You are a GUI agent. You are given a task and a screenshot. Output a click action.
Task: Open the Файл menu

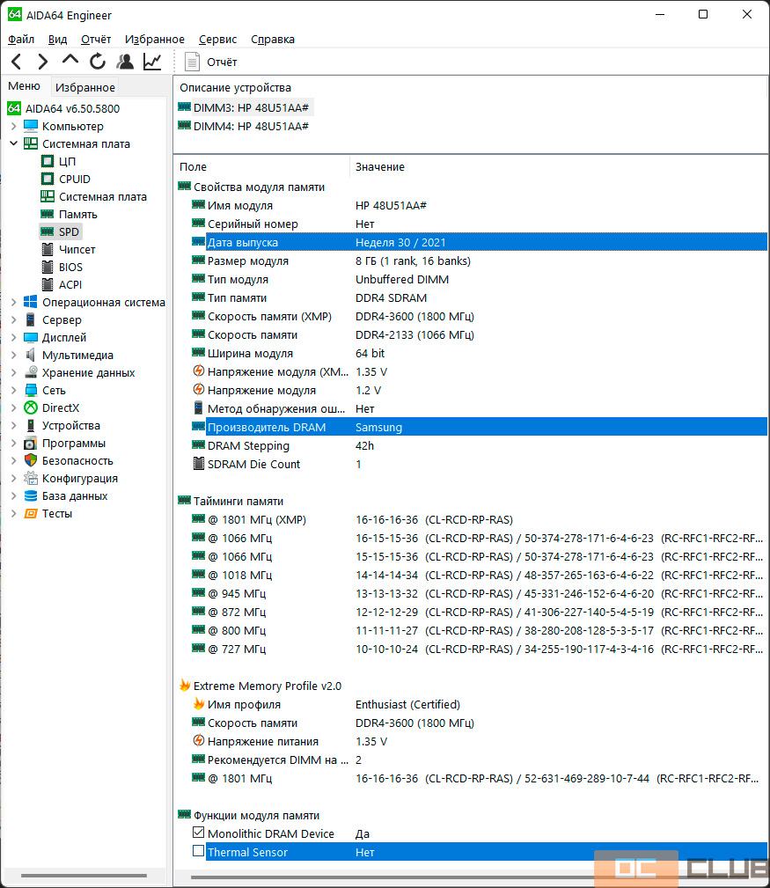point(21,39)
